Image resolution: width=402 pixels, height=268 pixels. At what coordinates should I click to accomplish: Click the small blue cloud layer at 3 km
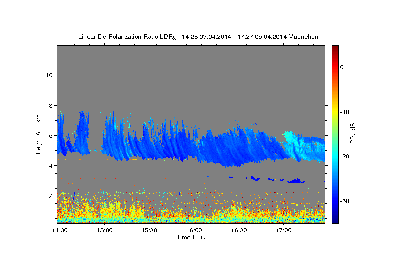tap(295, 181)
